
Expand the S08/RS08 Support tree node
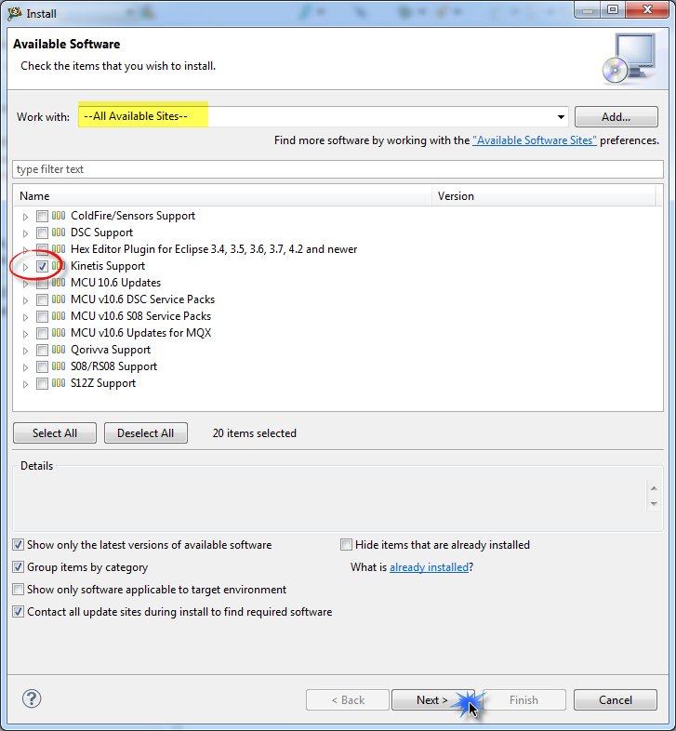click(x=26, y=367)
